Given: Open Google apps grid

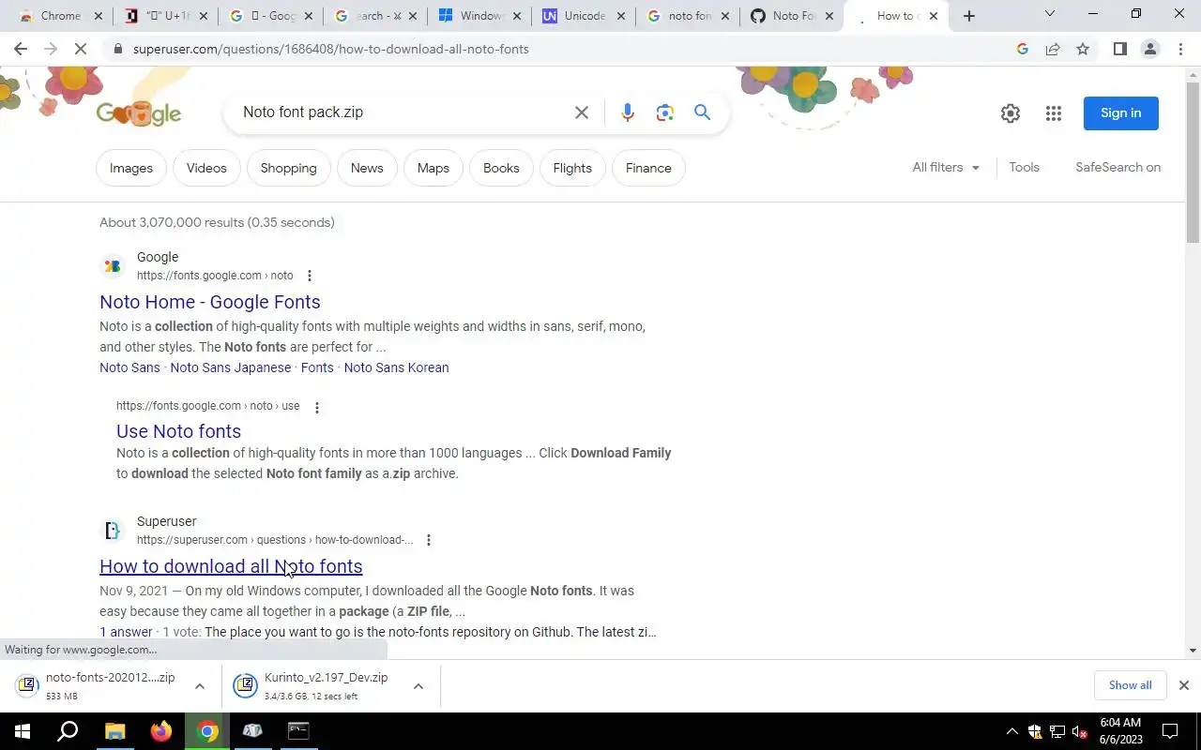Looking at the screenshot, I should point(1054,113).
